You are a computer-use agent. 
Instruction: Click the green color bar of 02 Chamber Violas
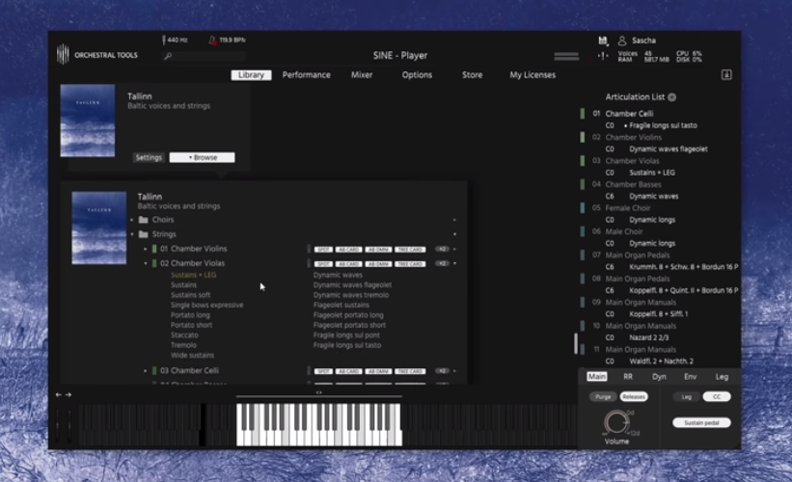click(154, 263)
